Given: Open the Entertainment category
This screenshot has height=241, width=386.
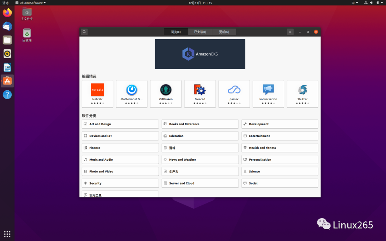Looking at the screenshot, I should [x=279, y=136].
